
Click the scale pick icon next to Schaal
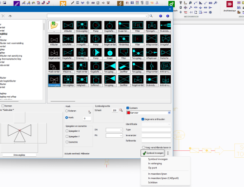pyautogui.click(x=121, y=110)
